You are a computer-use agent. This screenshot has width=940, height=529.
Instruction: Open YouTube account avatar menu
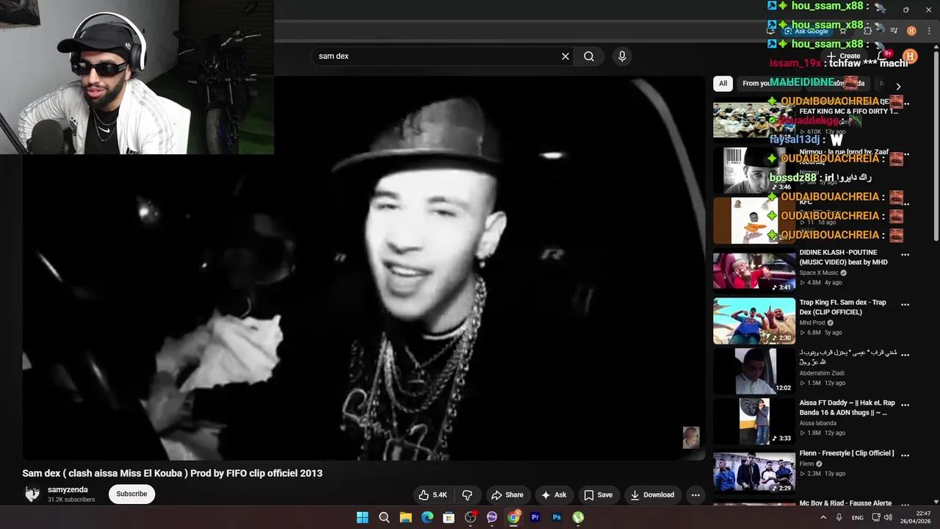[910, 56]
